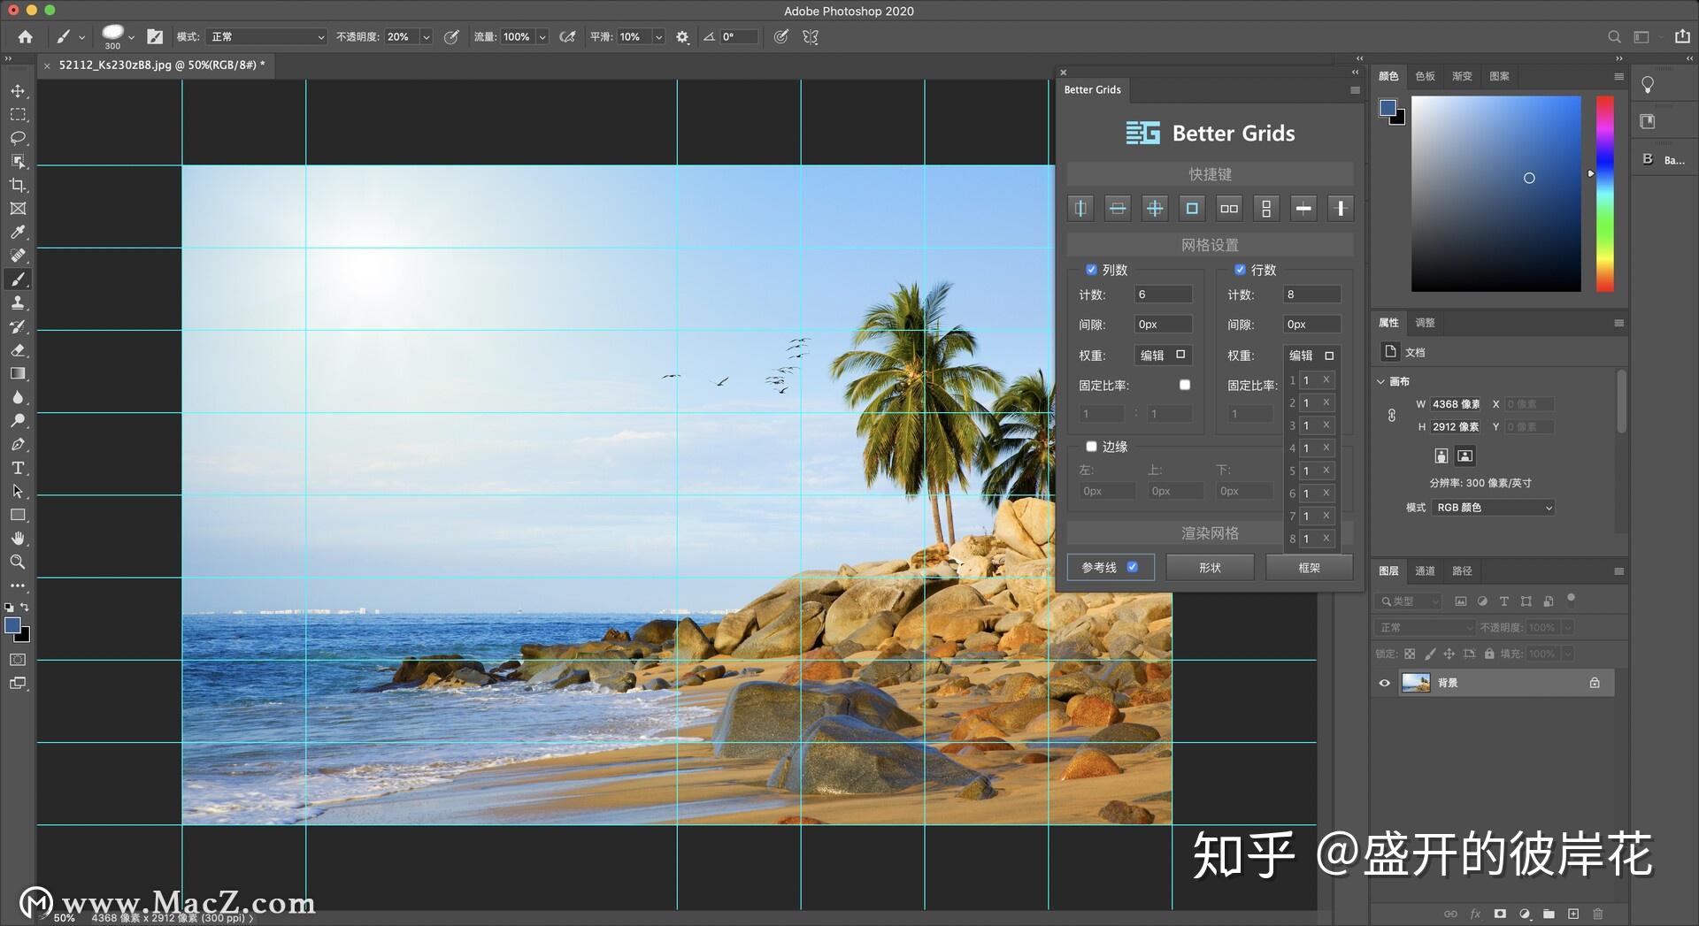Uncheck the 参考线 checkbox
The height and width of the screenshot is (926, 1699).
[1134, 567]
